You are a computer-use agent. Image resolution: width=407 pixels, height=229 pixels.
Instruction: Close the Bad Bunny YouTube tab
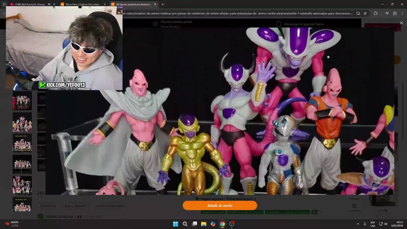click(x=54, y=4)
